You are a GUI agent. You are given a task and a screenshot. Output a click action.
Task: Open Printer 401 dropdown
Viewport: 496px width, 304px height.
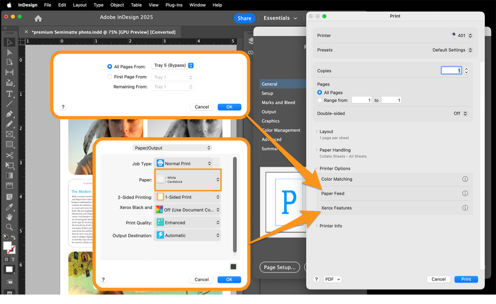[462, 36]
